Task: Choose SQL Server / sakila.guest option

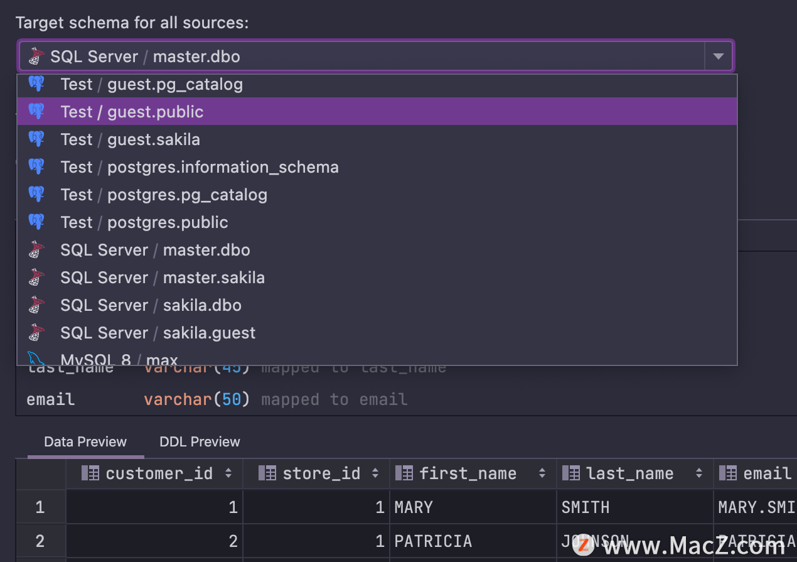Action: click(x=377, y=333)
